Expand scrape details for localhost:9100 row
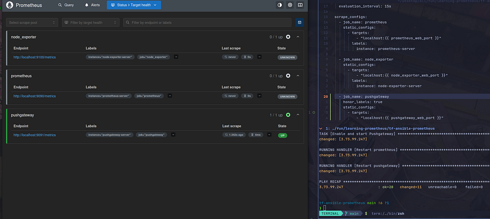The image size is (490, 219). pos(259,57)
